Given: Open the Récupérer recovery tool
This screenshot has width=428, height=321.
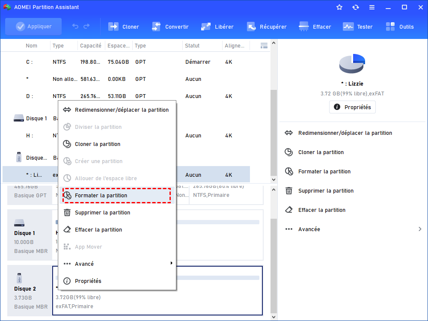Looking at the screenshot, I should 251,27.
